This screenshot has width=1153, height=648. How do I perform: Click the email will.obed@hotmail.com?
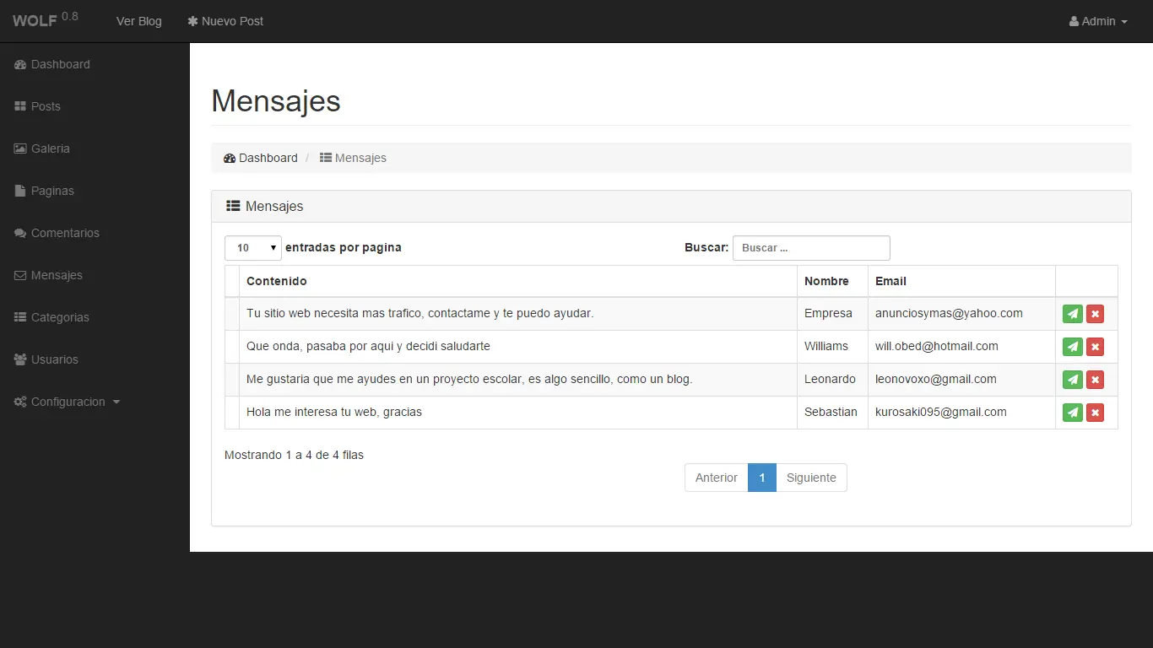(937, 346)
